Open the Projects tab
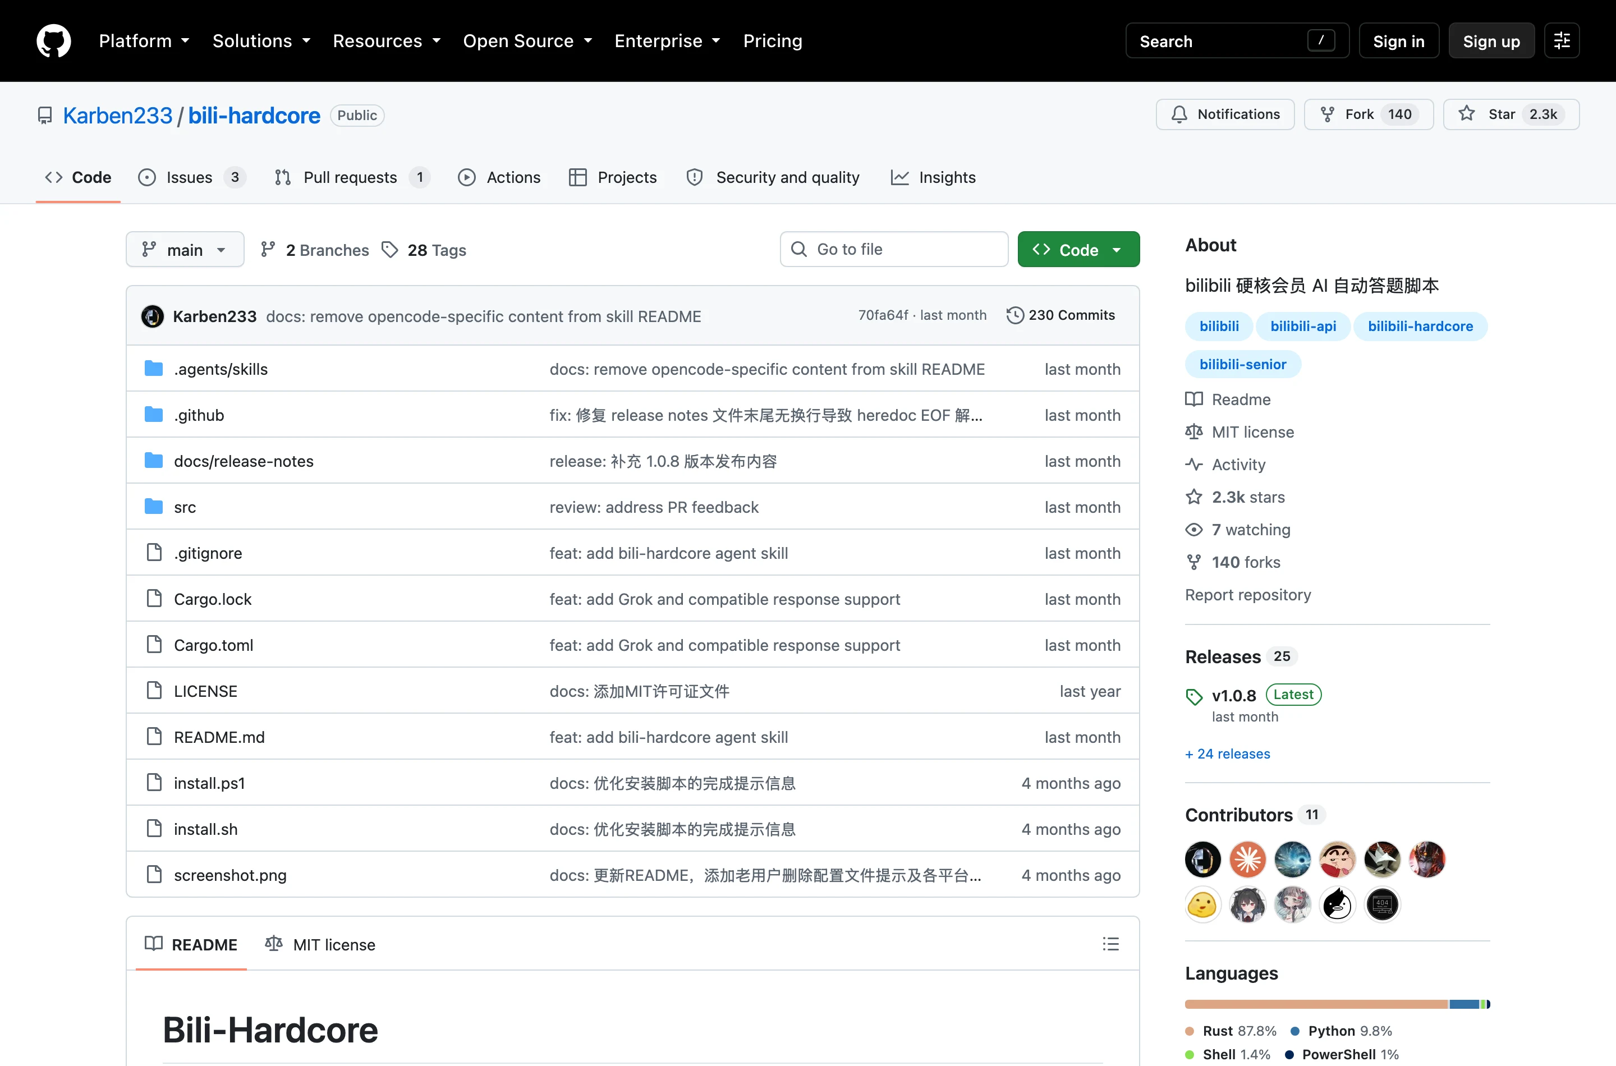 [613, 177]
